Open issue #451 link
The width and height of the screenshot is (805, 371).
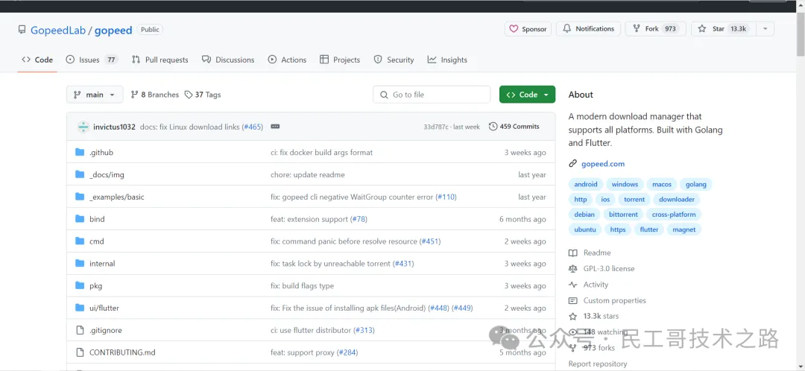click(430, 241)
